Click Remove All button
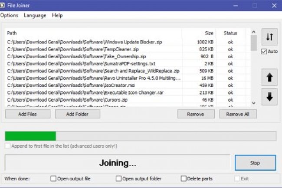The height and width of the screenshot is (188, 282). 238,114
